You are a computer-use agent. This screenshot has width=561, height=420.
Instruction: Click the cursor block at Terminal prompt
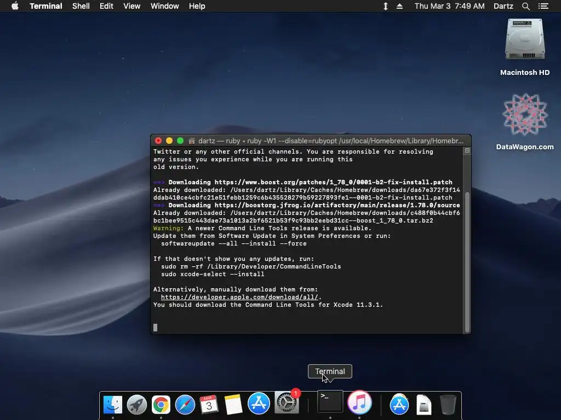155,328
